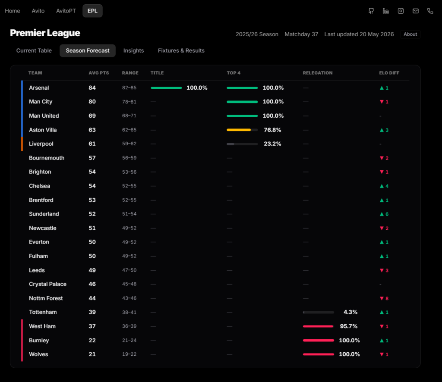Select the Season Forecast tab
Viewport: 442px width, 382px height.
[x=88, y=51]
